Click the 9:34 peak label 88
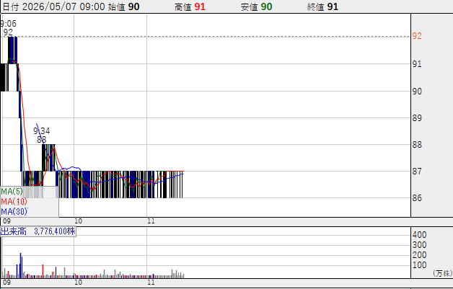Screen dimensions: 453x289 [x=42, y=140]
